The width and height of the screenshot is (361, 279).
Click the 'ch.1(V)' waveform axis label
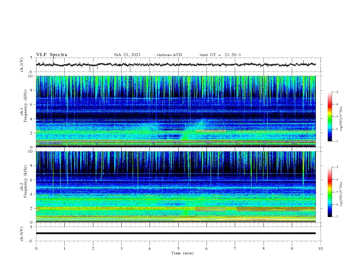pos(22,65)
